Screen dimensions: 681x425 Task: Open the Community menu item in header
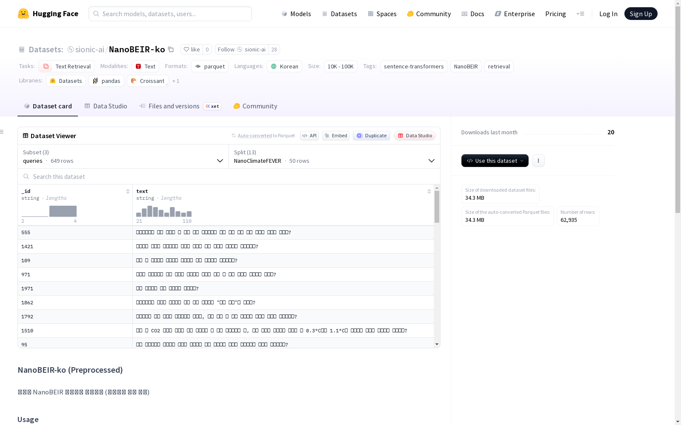[x=429, y=14]
